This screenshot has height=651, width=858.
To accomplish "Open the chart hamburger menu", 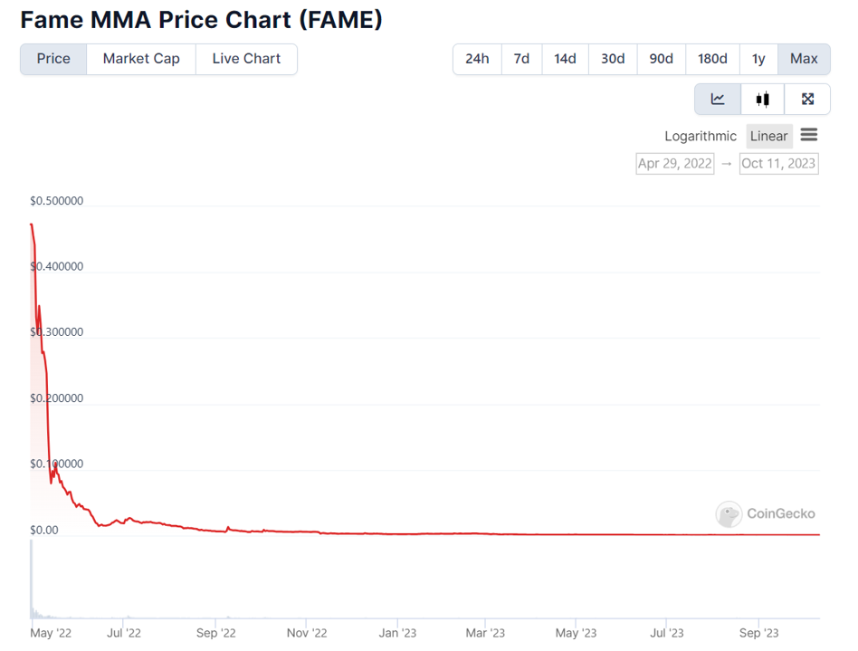I will pos(809,135).
